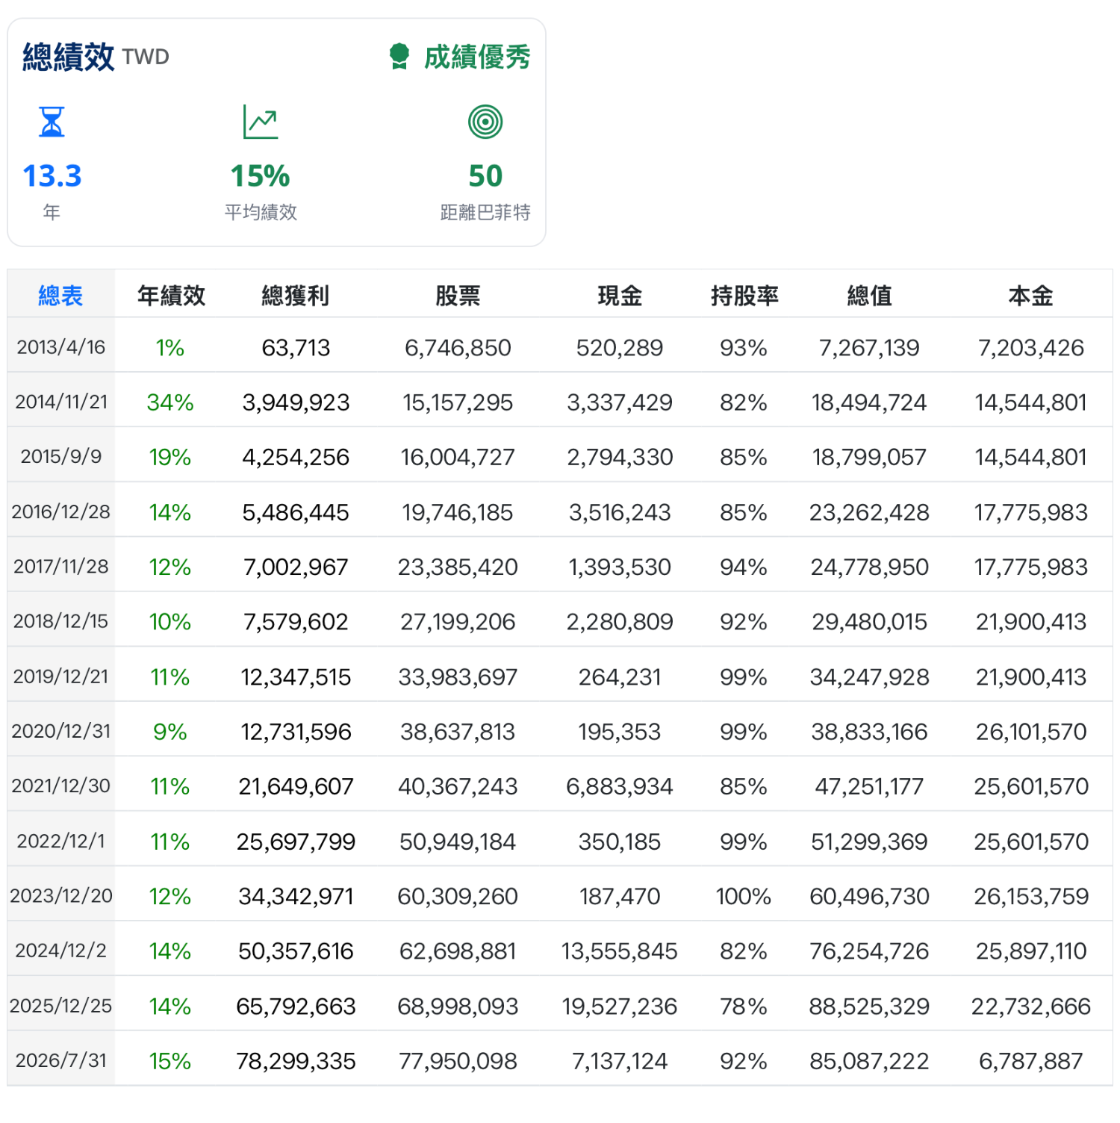Screen dimensions: 1120x1123
Task: Click the 34% yearly performance for 2014/11/21
Action: tap(170, 402)
